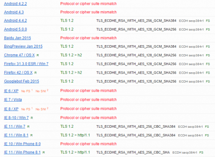Open the Android 4.4.2 client link
Viewport: 215px width, 157px height.
point(16,21)
